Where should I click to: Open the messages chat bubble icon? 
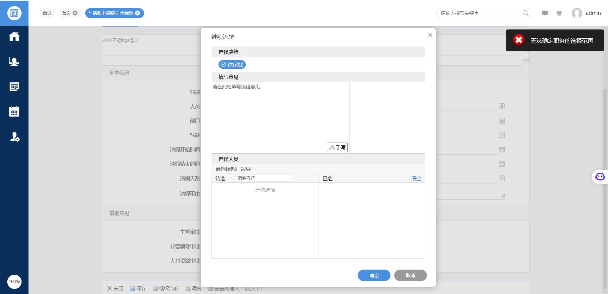click(545, 13)
